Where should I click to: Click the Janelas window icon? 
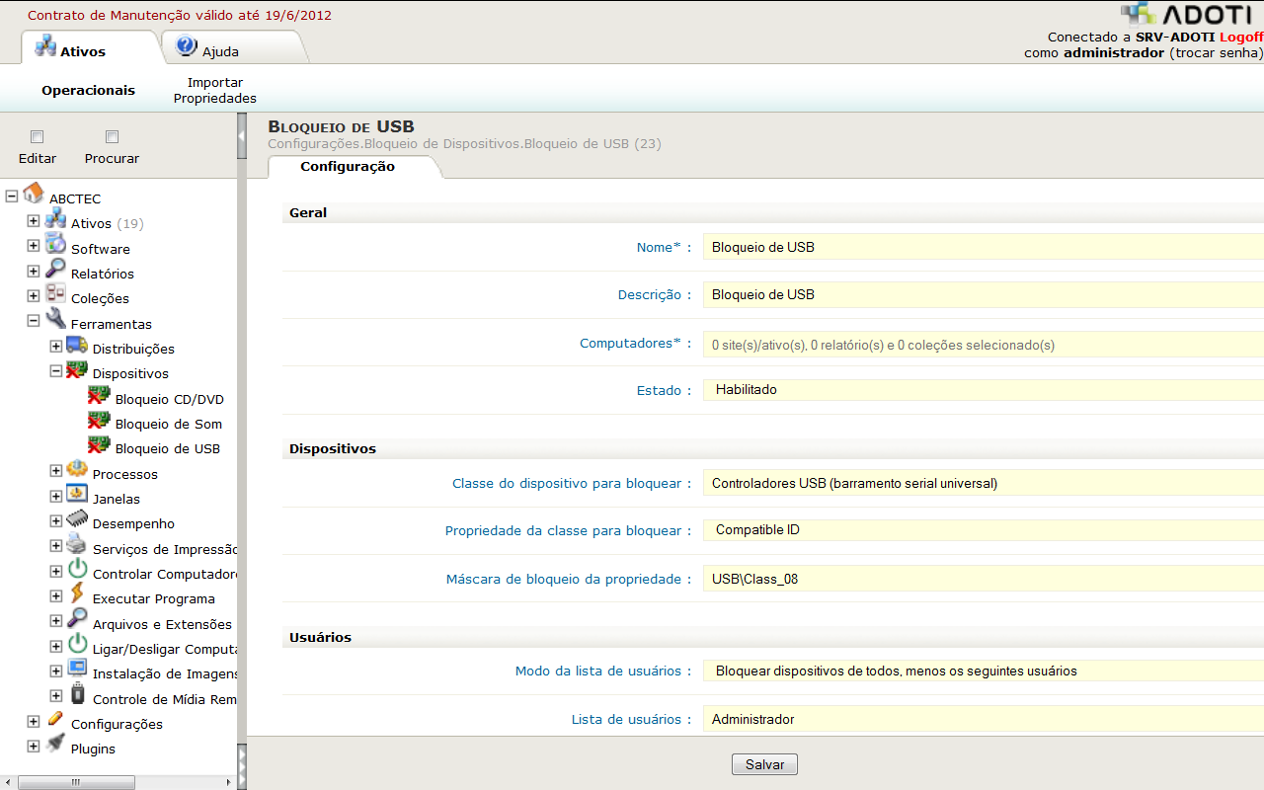click(x=77, y=495)
